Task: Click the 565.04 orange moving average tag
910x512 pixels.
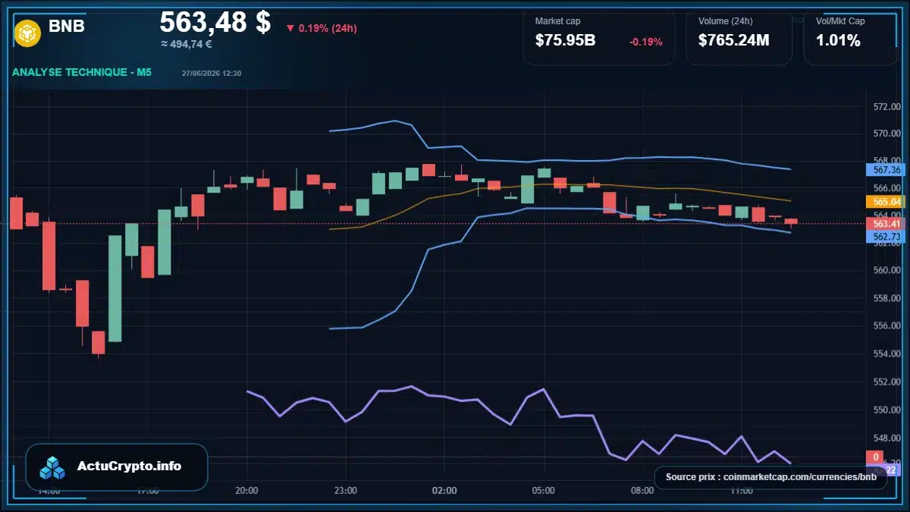Action: tap(886, 202)
